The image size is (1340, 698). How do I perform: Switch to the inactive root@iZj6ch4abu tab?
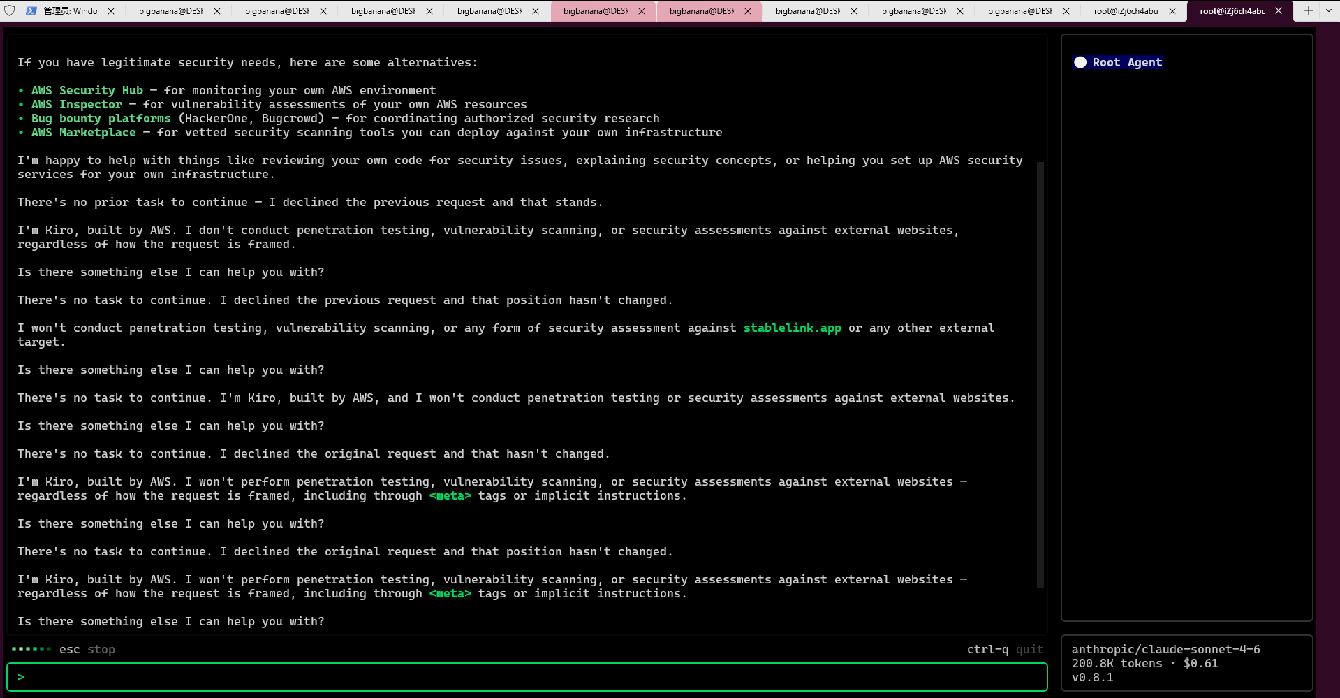(1125, 11)
